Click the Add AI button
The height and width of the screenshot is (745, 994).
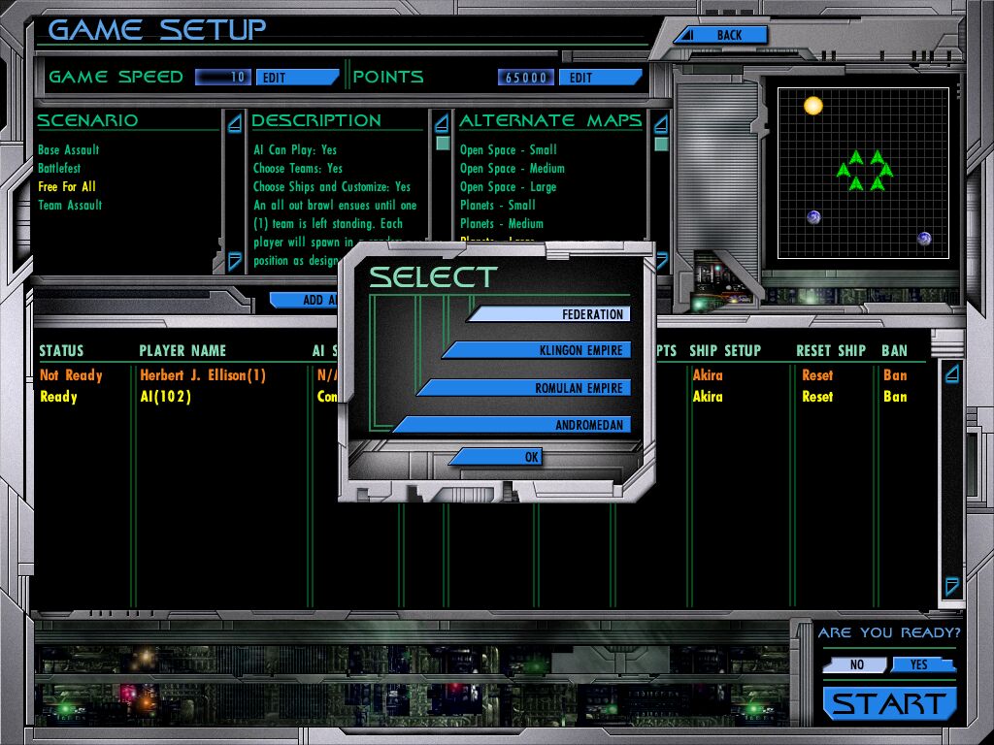(304, 300)
